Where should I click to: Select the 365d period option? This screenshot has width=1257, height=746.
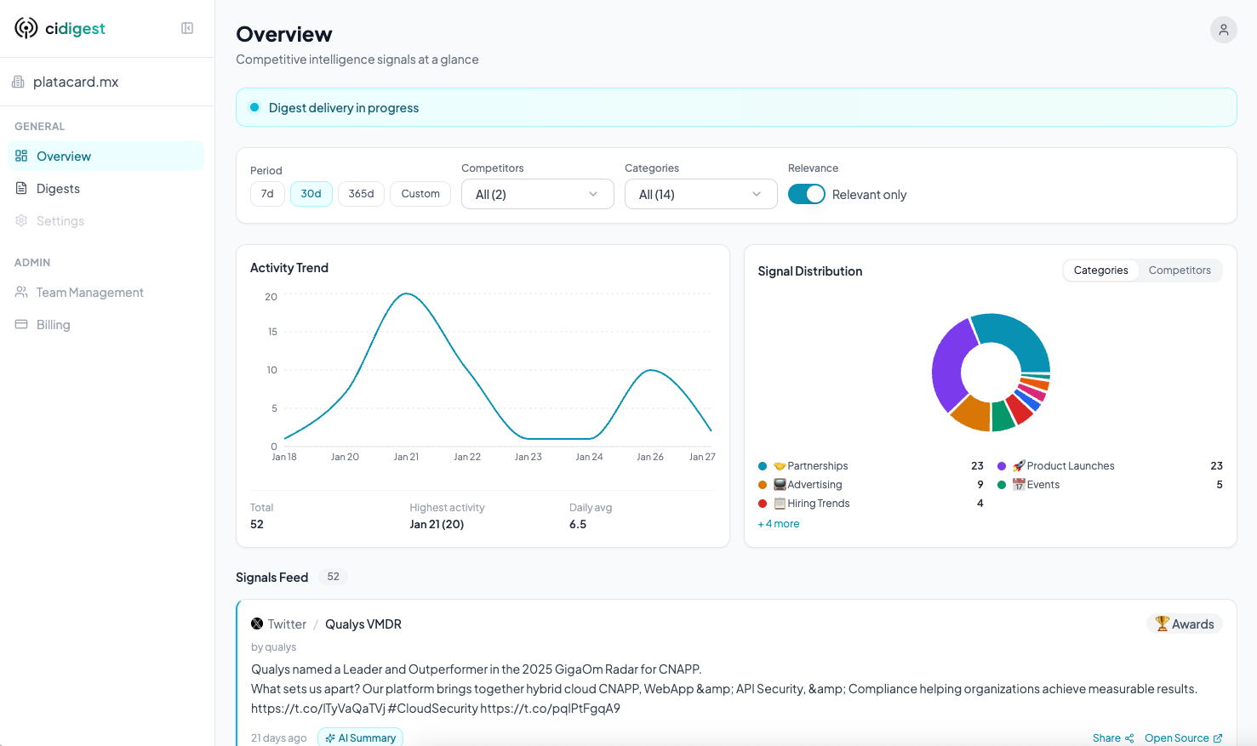[x=361, y=194]
